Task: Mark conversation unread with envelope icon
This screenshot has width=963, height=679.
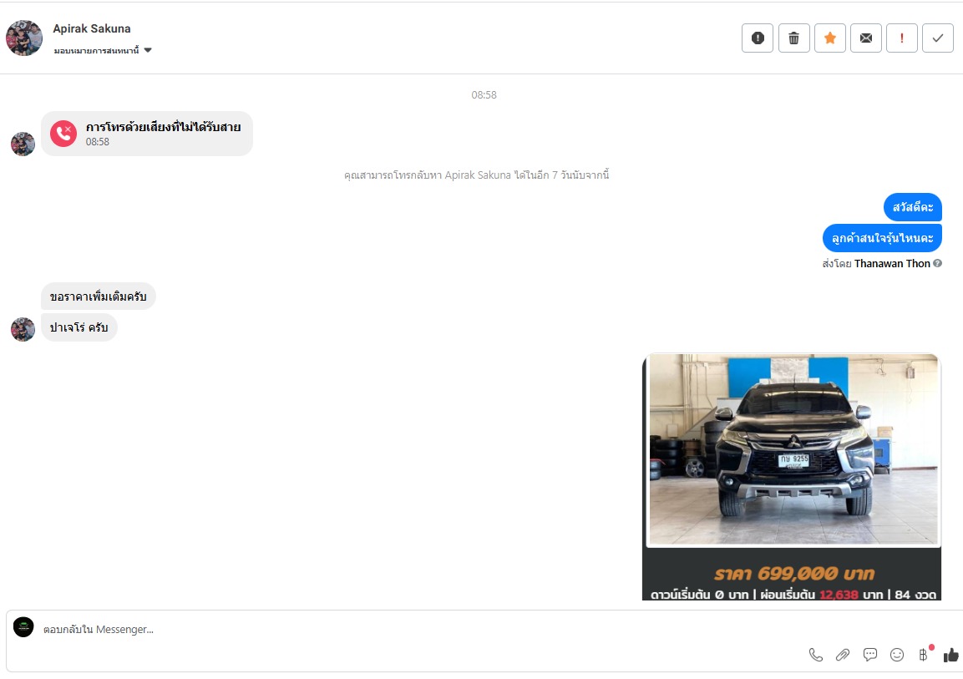Action: 865,38
